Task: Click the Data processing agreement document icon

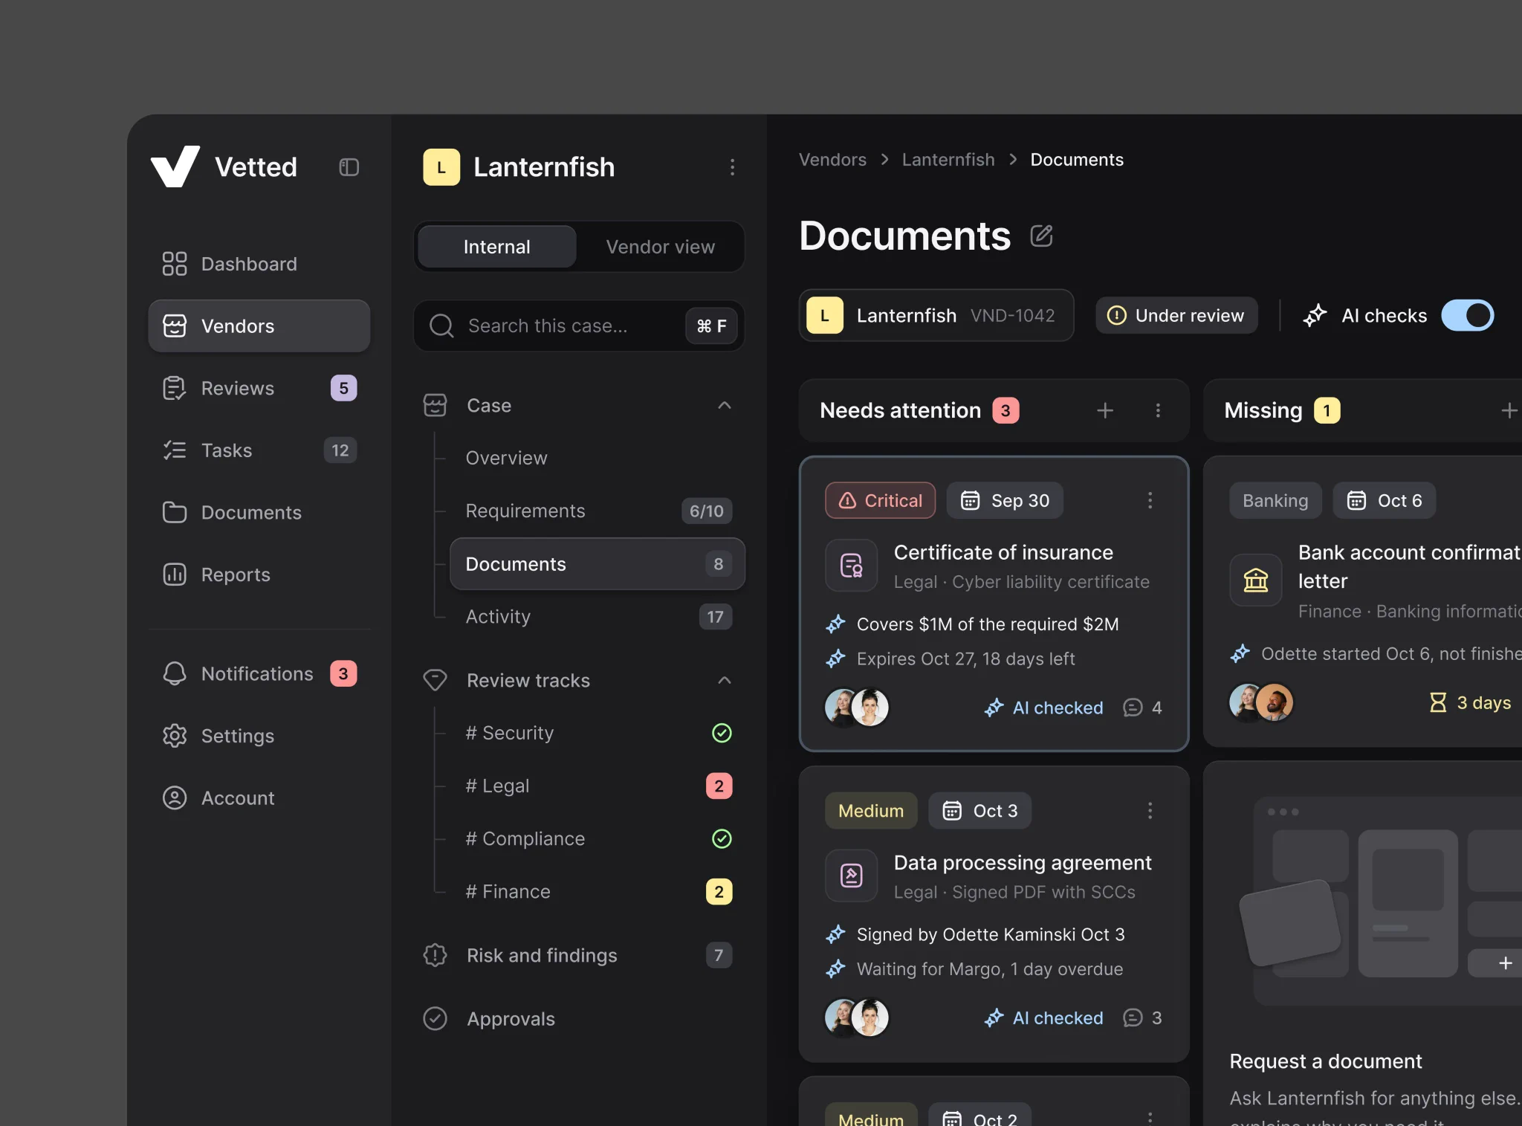Action: click(852, 876)
